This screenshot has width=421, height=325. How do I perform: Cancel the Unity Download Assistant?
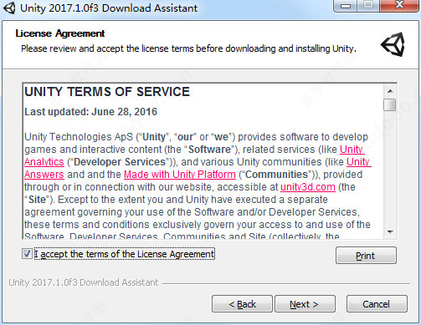377,304
